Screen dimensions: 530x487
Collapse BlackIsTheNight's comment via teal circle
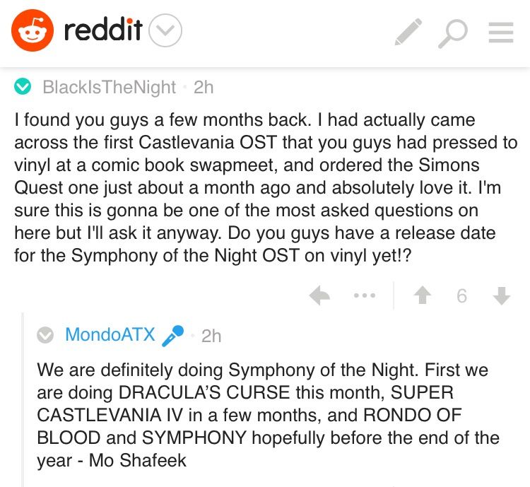point(23,87)
